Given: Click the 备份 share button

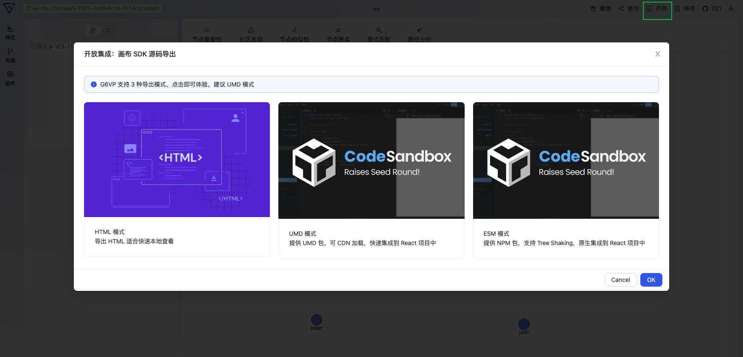Looking at the screenshot, I should pos(629,8).
